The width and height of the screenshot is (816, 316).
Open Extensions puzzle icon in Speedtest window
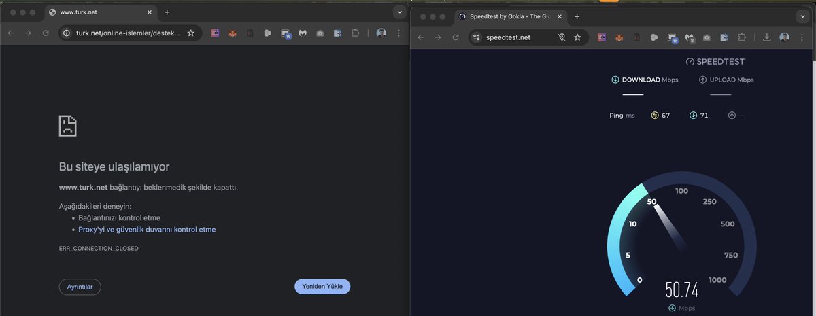(742, 37)
